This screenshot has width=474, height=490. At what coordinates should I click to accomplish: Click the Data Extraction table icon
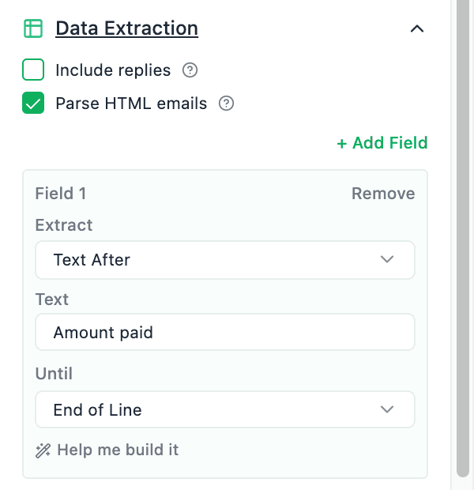[33, 28]
